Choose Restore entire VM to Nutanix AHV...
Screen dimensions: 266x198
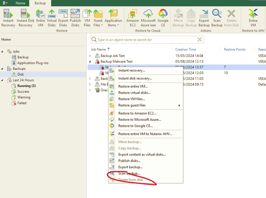click(x=145, y=134)
